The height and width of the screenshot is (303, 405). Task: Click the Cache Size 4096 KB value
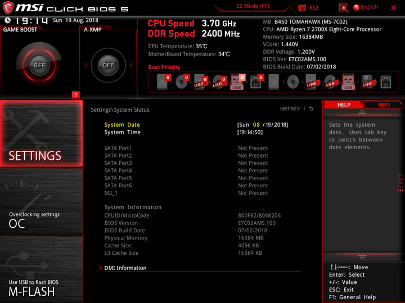248,245
